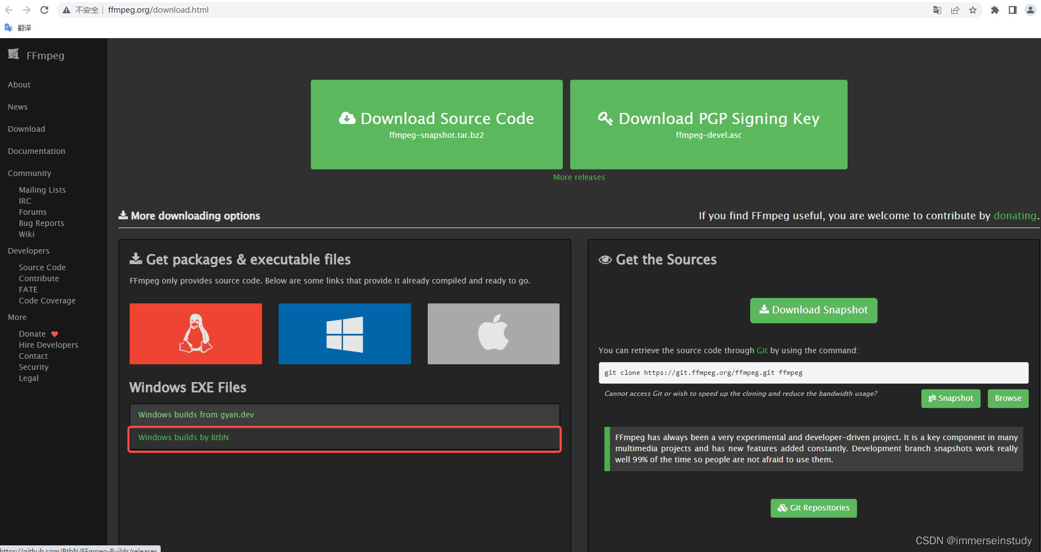Open the Contribute sidebar link
Screen dimensions: 1041x552
click(39, 278)
